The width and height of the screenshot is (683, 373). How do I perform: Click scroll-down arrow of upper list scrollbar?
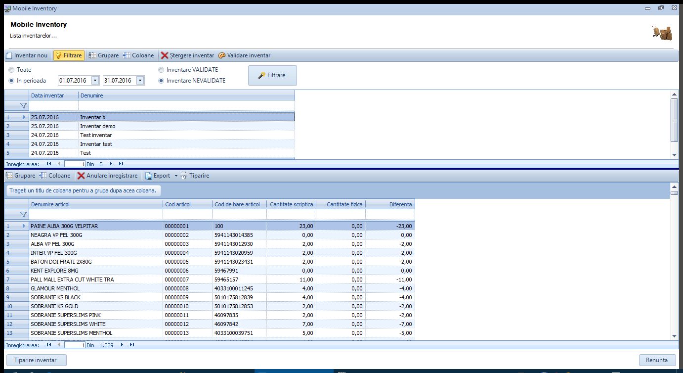[x=674, y=155]
